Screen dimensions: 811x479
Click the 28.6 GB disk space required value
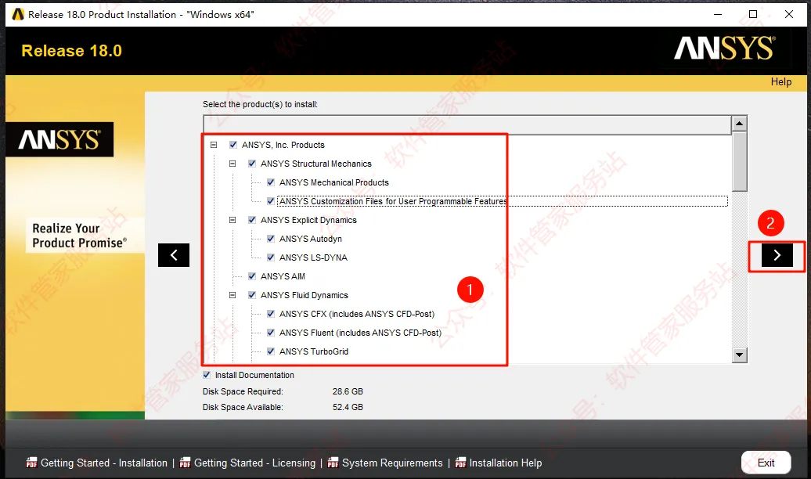click(x=348, y=391)
